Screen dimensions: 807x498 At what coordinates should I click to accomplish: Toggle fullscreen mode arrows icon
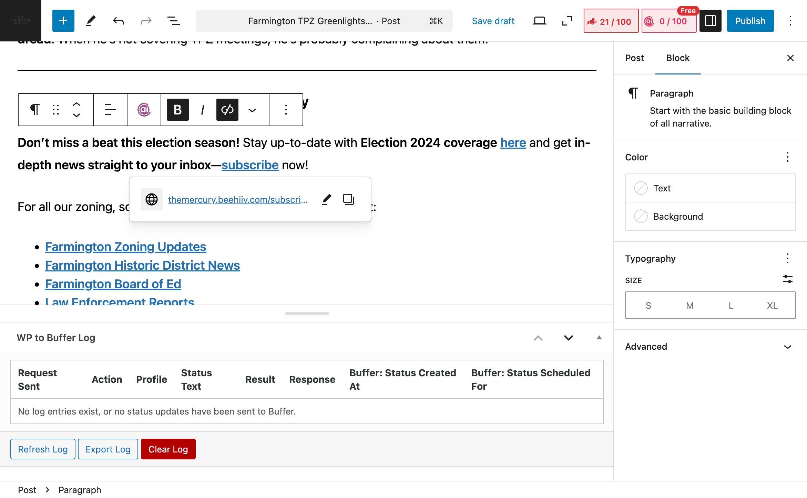[567, 21]
